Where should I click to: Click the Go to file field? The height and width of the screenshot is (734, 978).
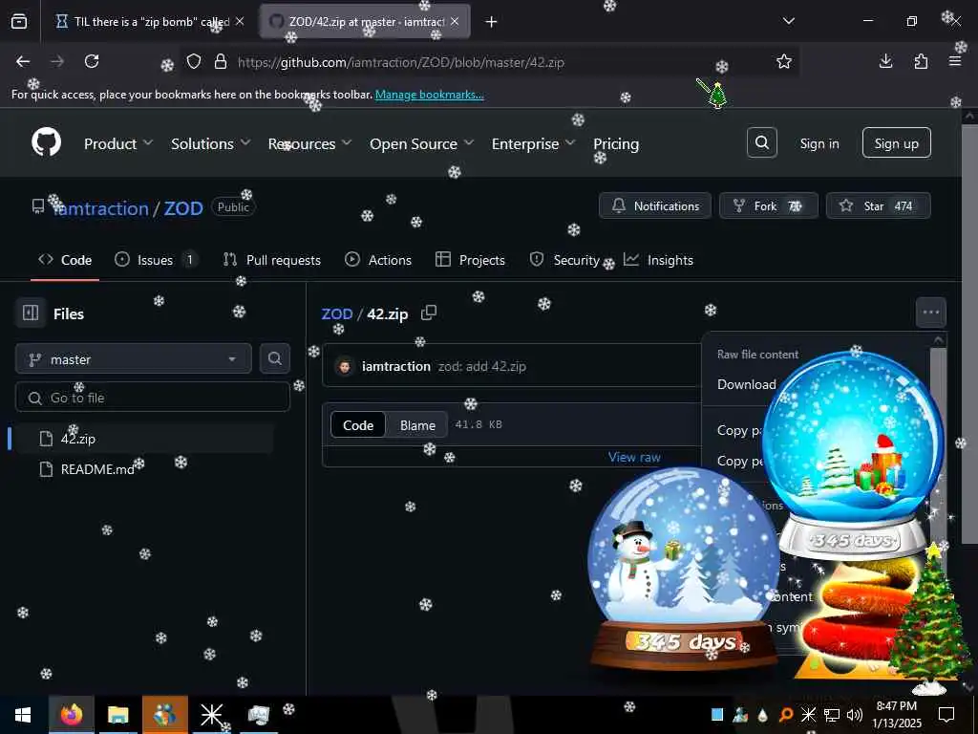(x=153, y=398)
